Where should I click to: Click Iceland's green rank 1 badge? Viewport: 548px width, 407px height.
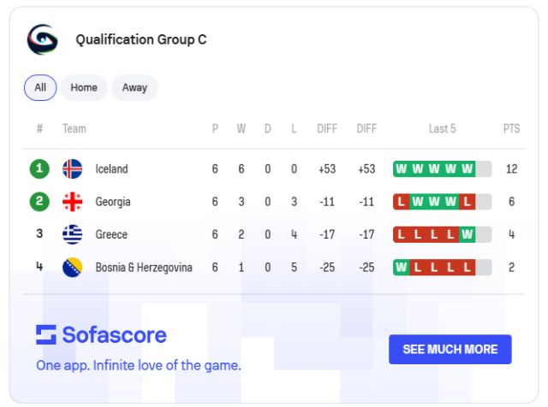(x=39, y=169)
